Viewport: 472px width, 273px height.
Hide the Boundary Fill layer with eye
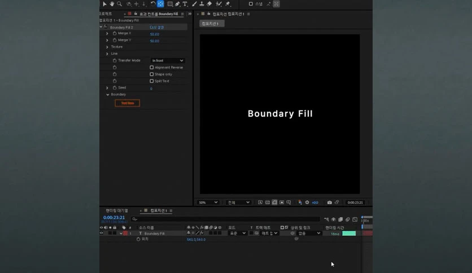102,234
